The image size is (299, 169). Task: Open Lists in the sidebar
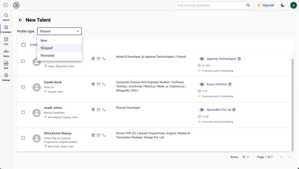click(x=6, y=41)
